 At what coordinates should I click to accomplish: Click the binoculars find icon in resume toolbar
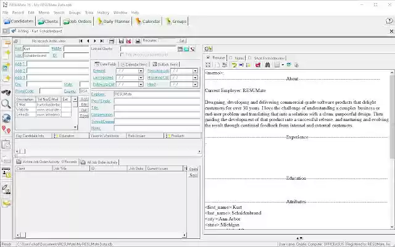267,65
